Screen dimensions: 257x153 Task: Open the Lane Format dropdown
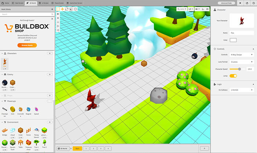(x=242, y=62)
